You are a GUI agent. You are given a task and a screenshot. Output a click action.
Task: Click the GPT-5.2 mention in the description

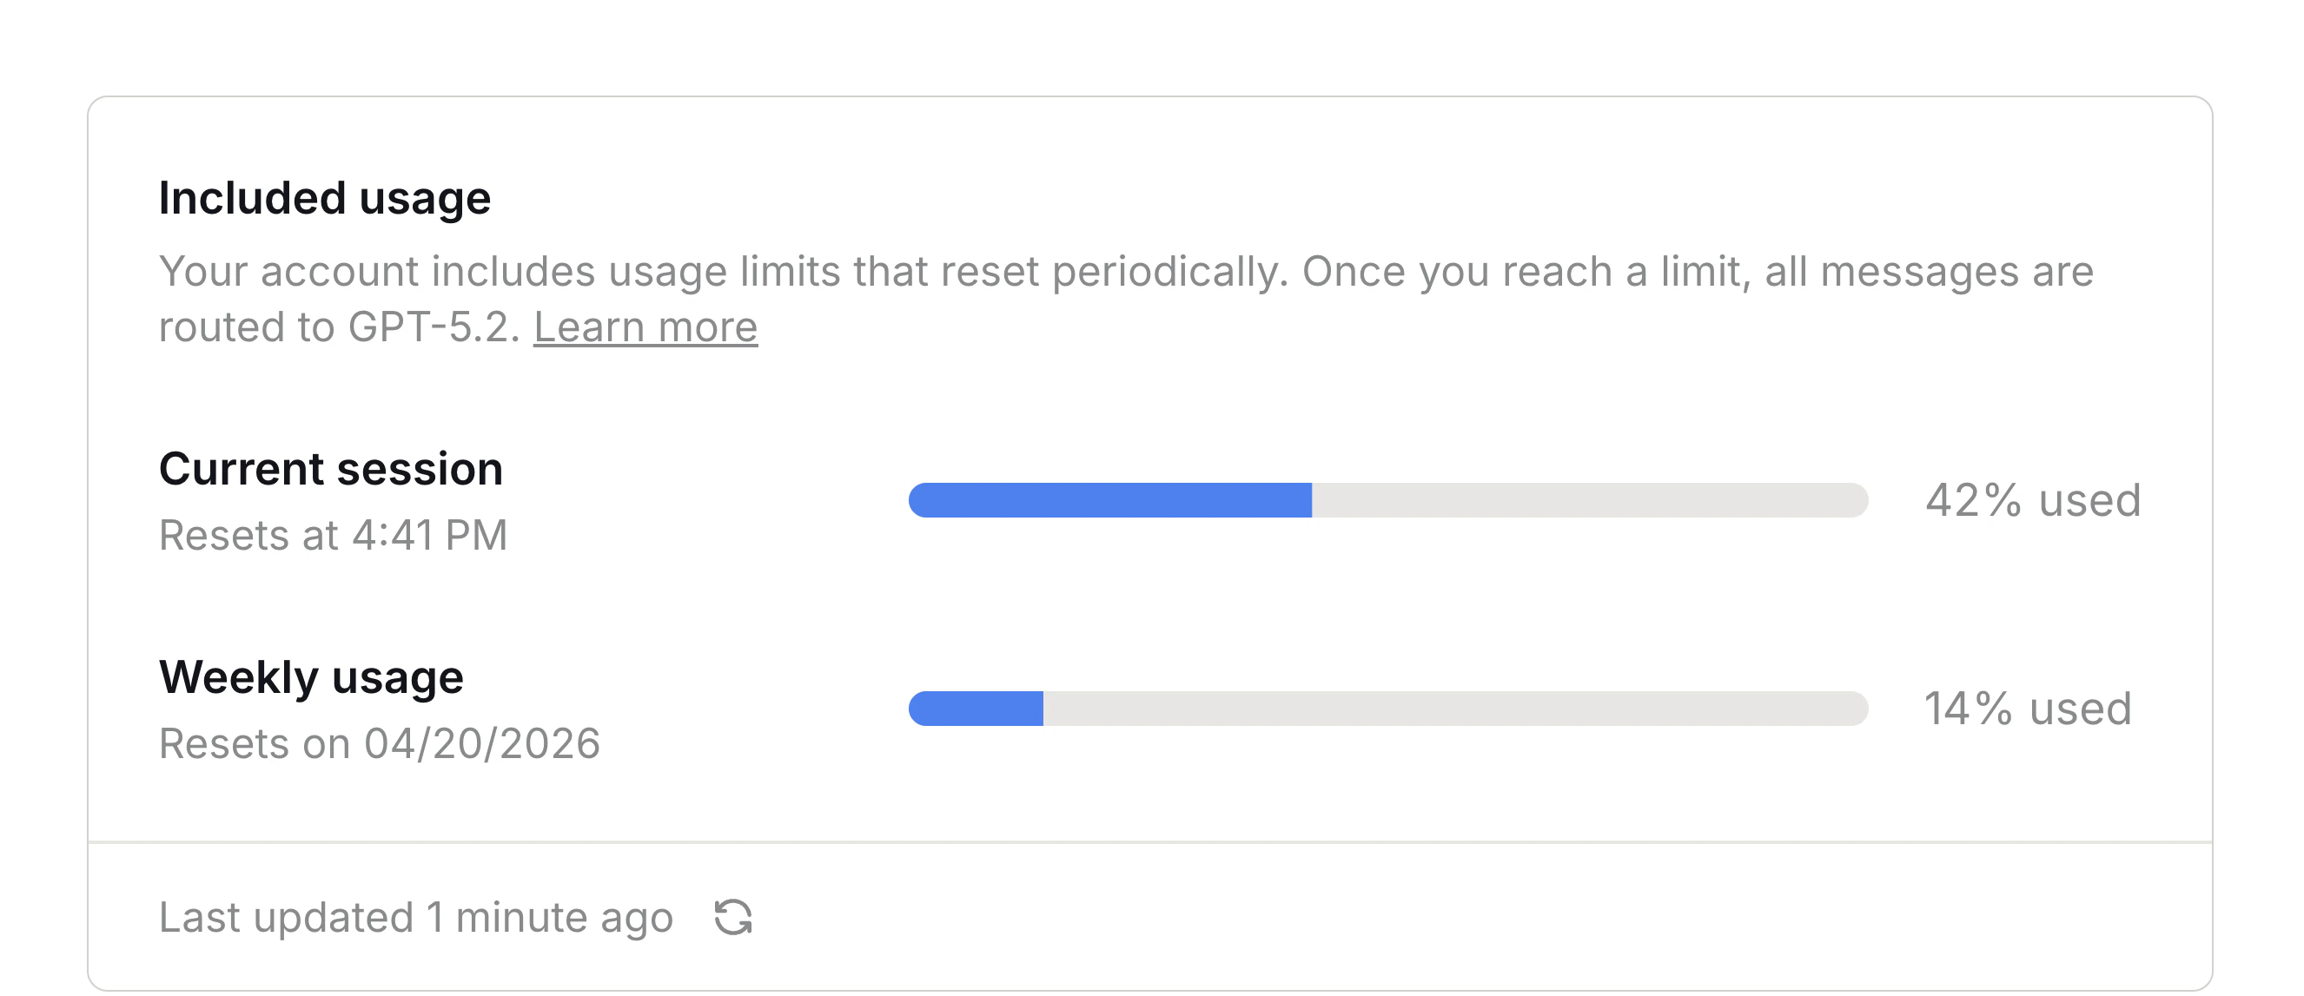click(430, 327)
